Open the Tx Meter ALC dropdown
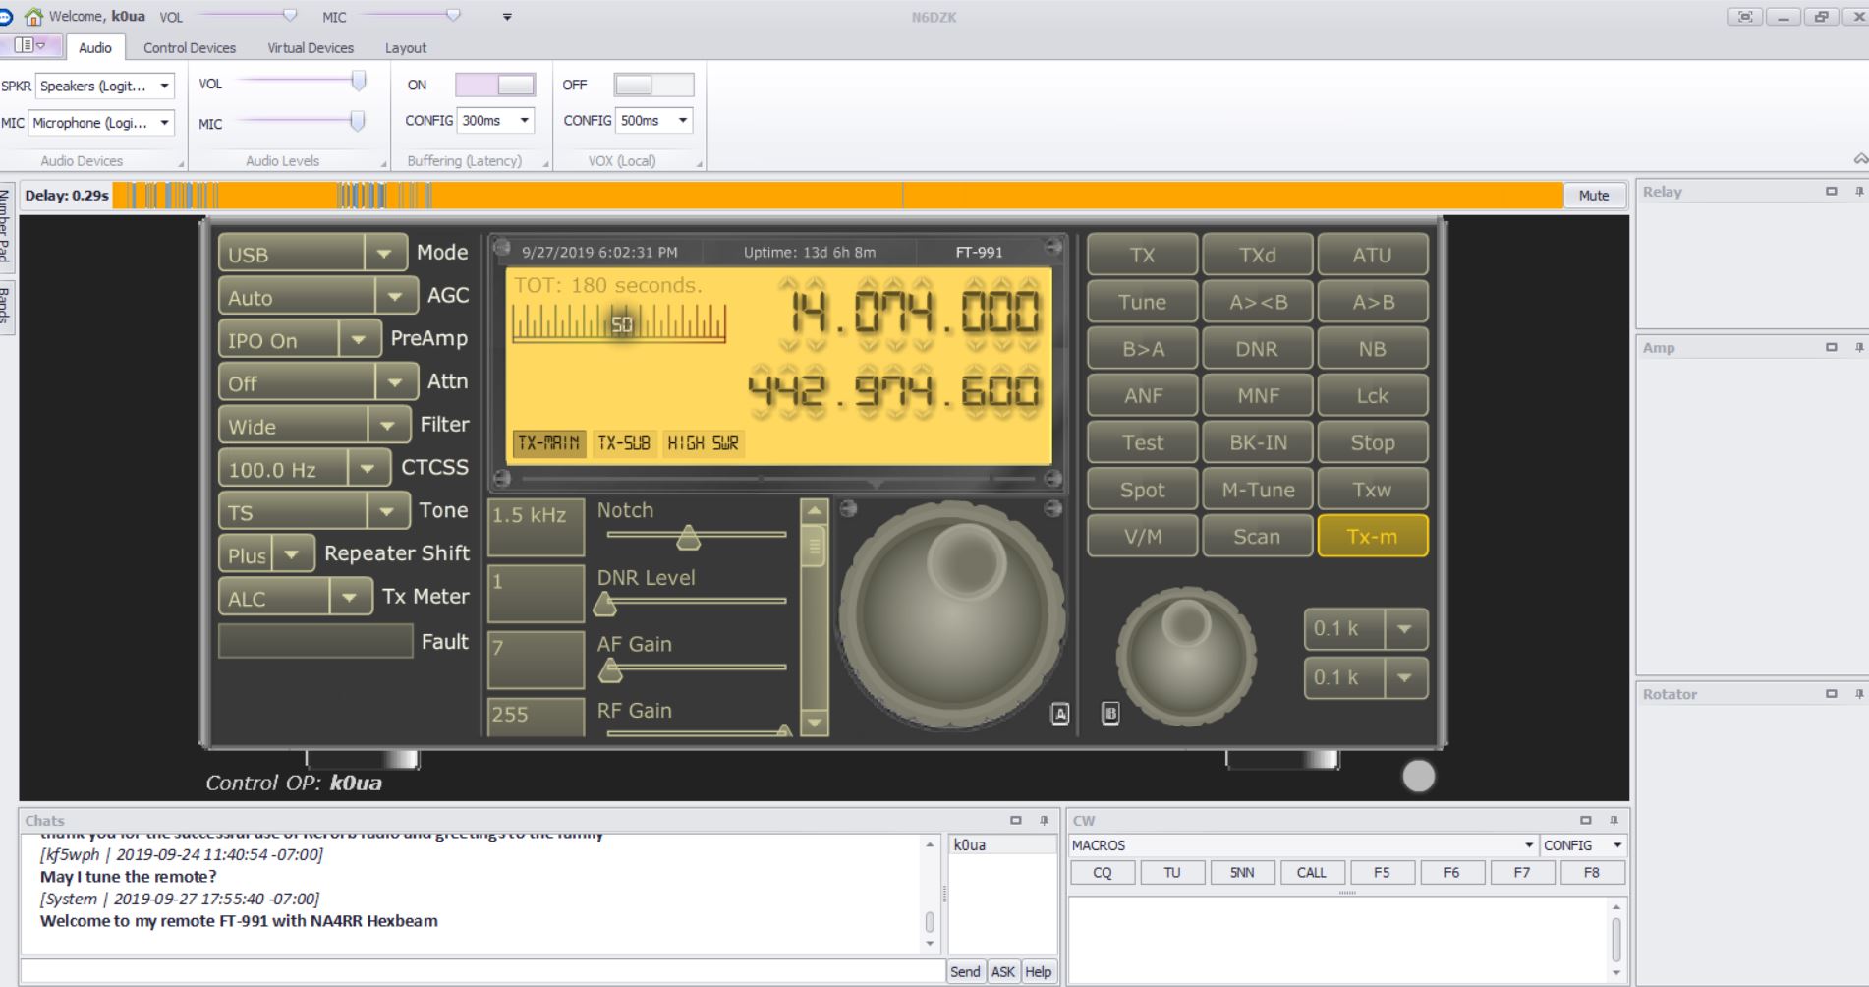Image resolution: width=1869 pixels, height=987 pixels. coord(350,597)
